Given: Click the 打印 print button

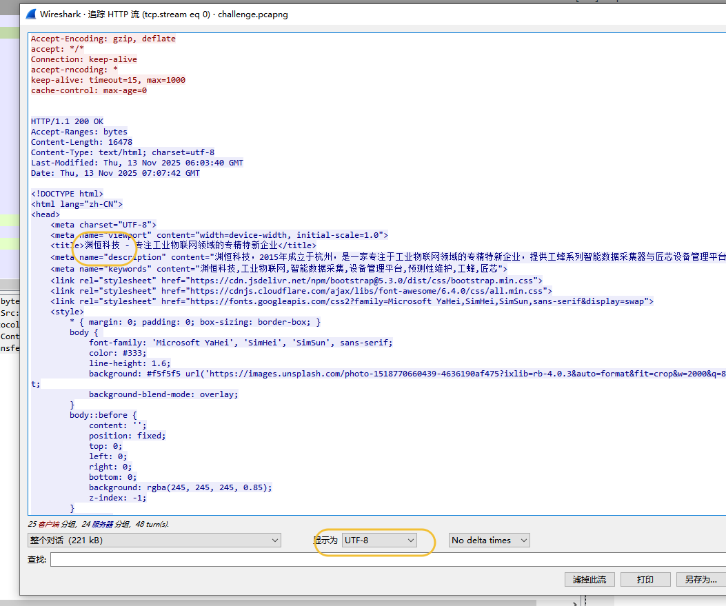Looking at the screenshot, I should pos(645,580).
